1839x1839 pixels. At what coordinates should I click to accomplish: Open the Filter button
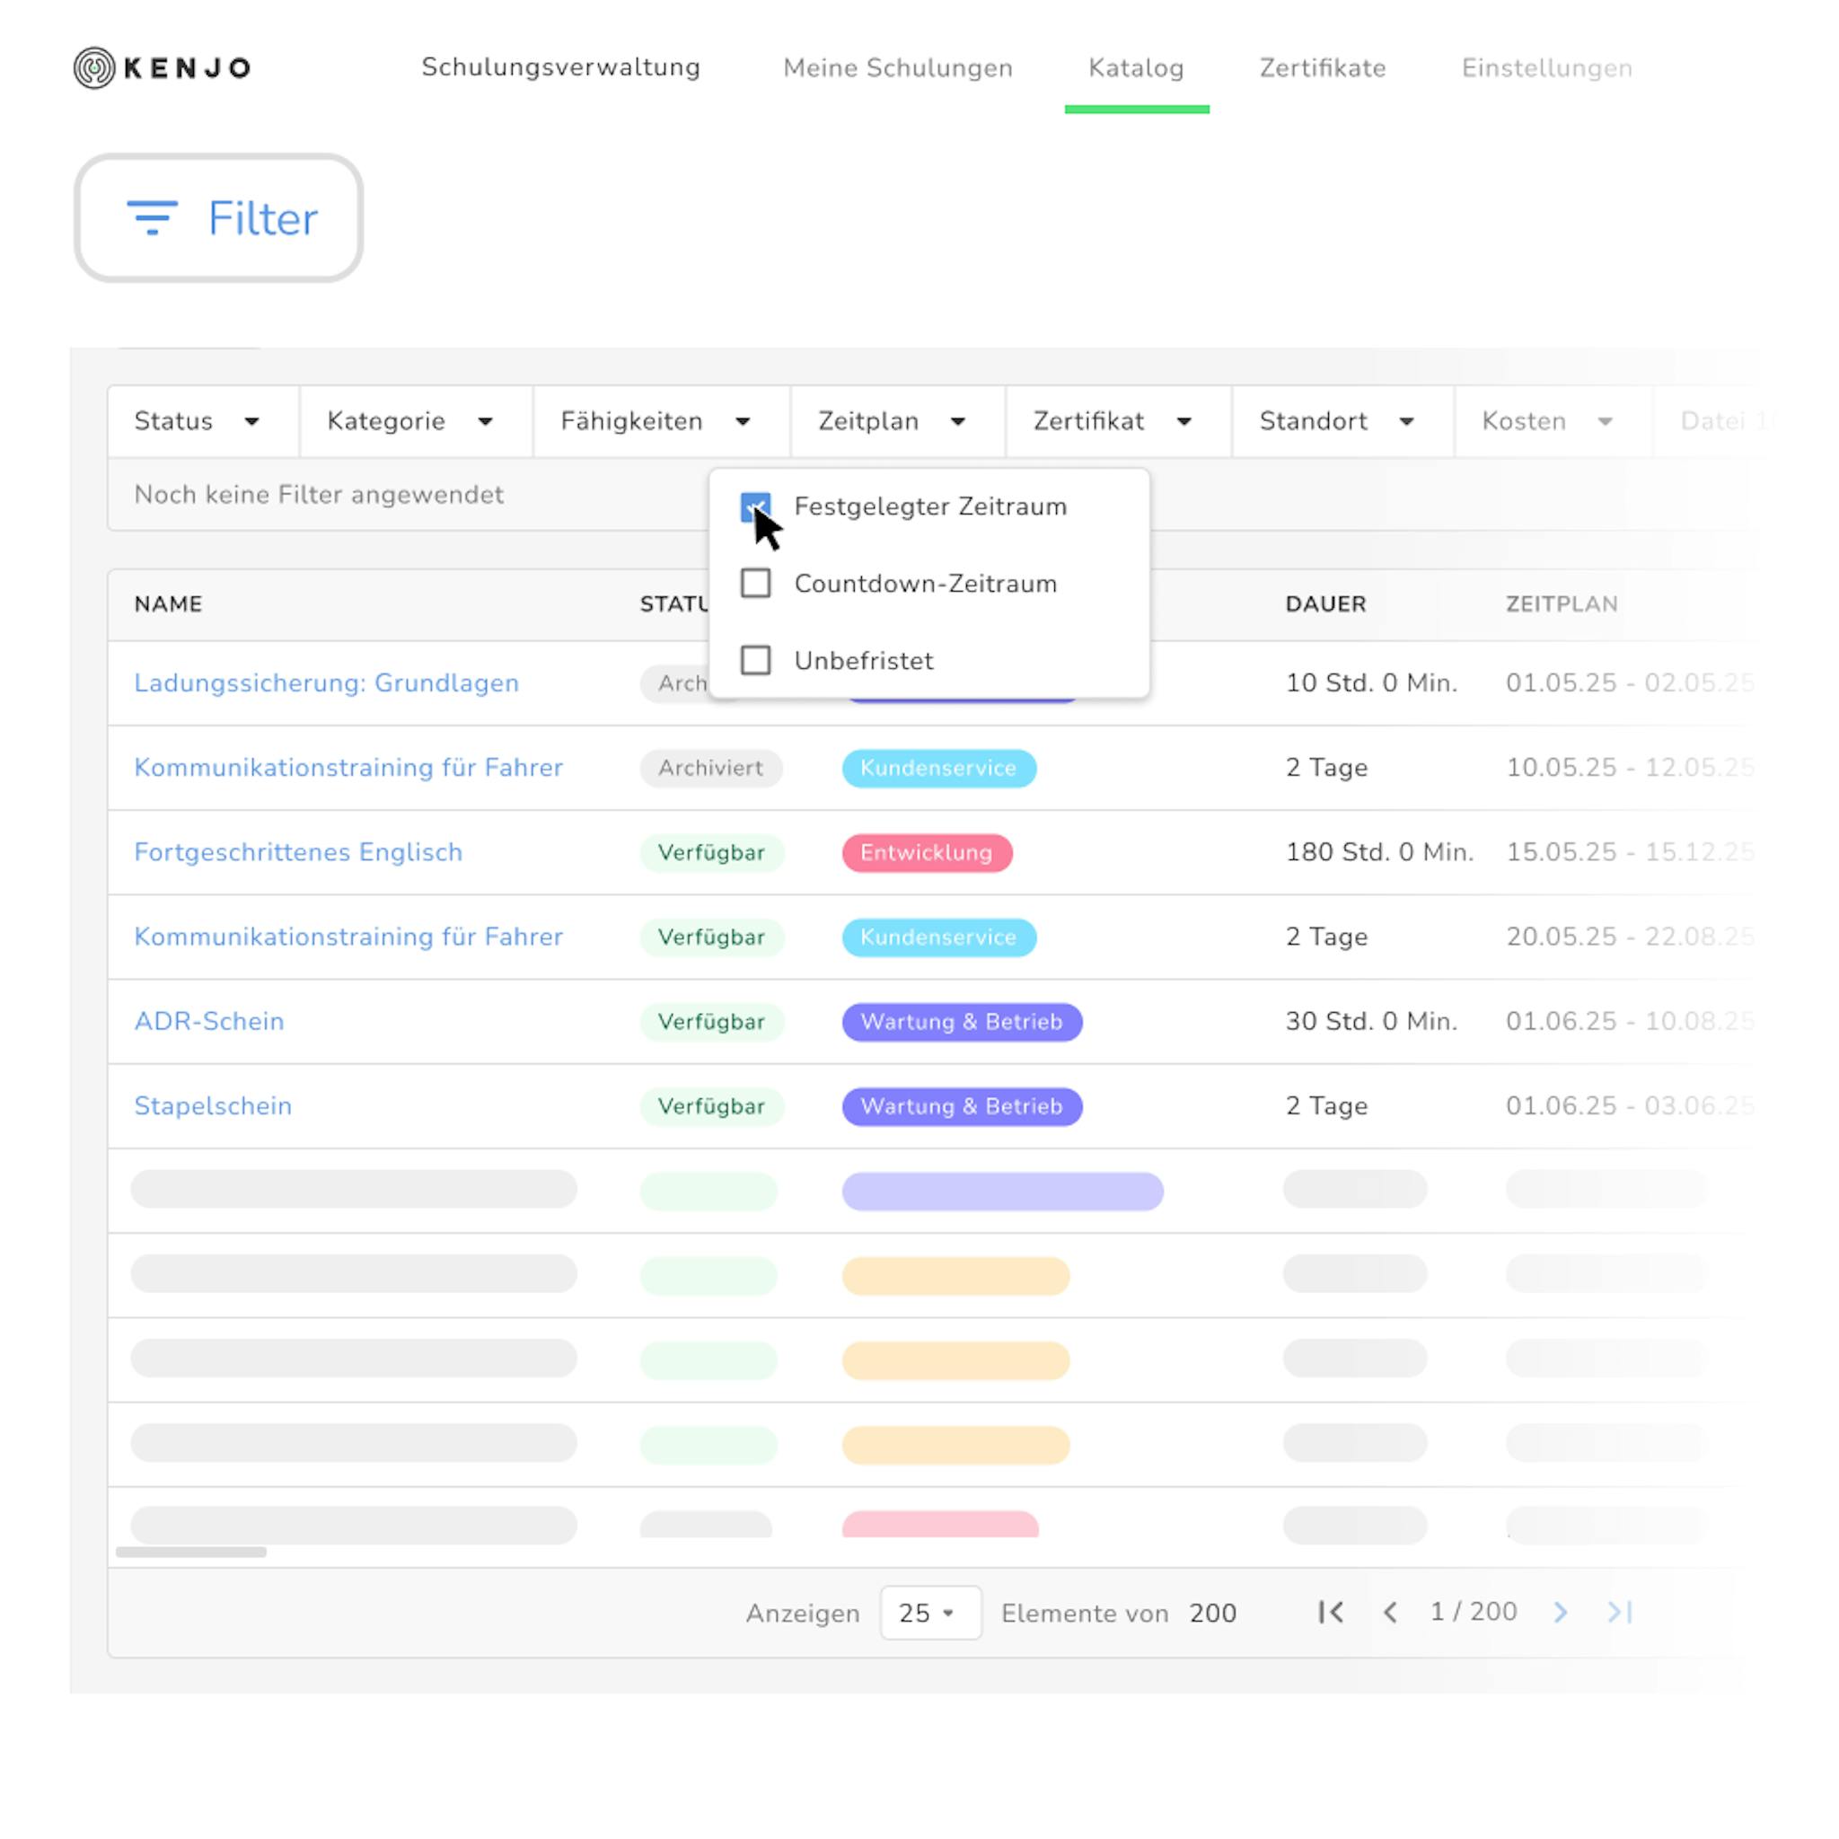coord(219,218)
